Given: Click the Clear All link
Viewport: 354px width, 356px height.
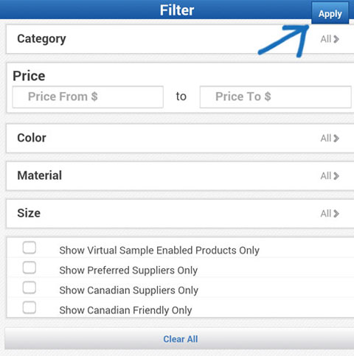Looking at the screenshot, I should click(181, 339).
